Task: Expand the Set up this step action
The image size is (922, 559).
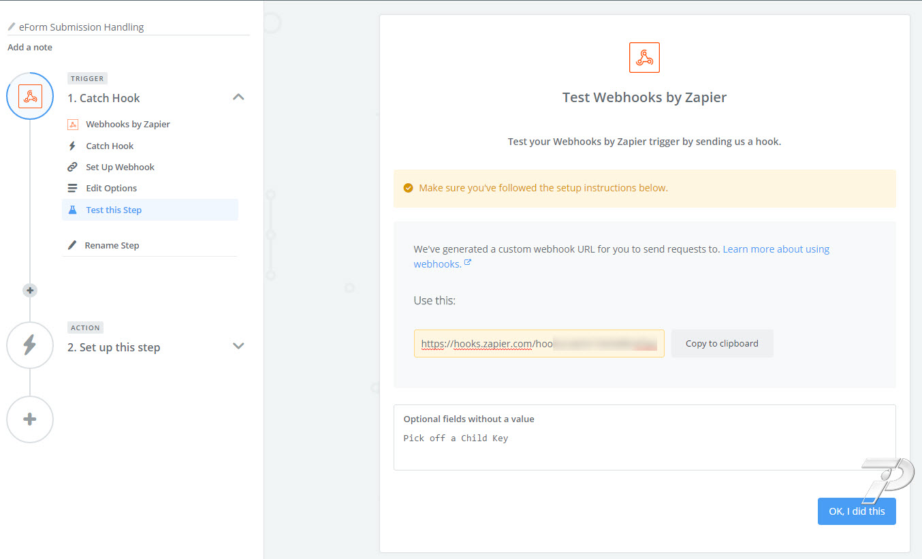Action: 238,346
